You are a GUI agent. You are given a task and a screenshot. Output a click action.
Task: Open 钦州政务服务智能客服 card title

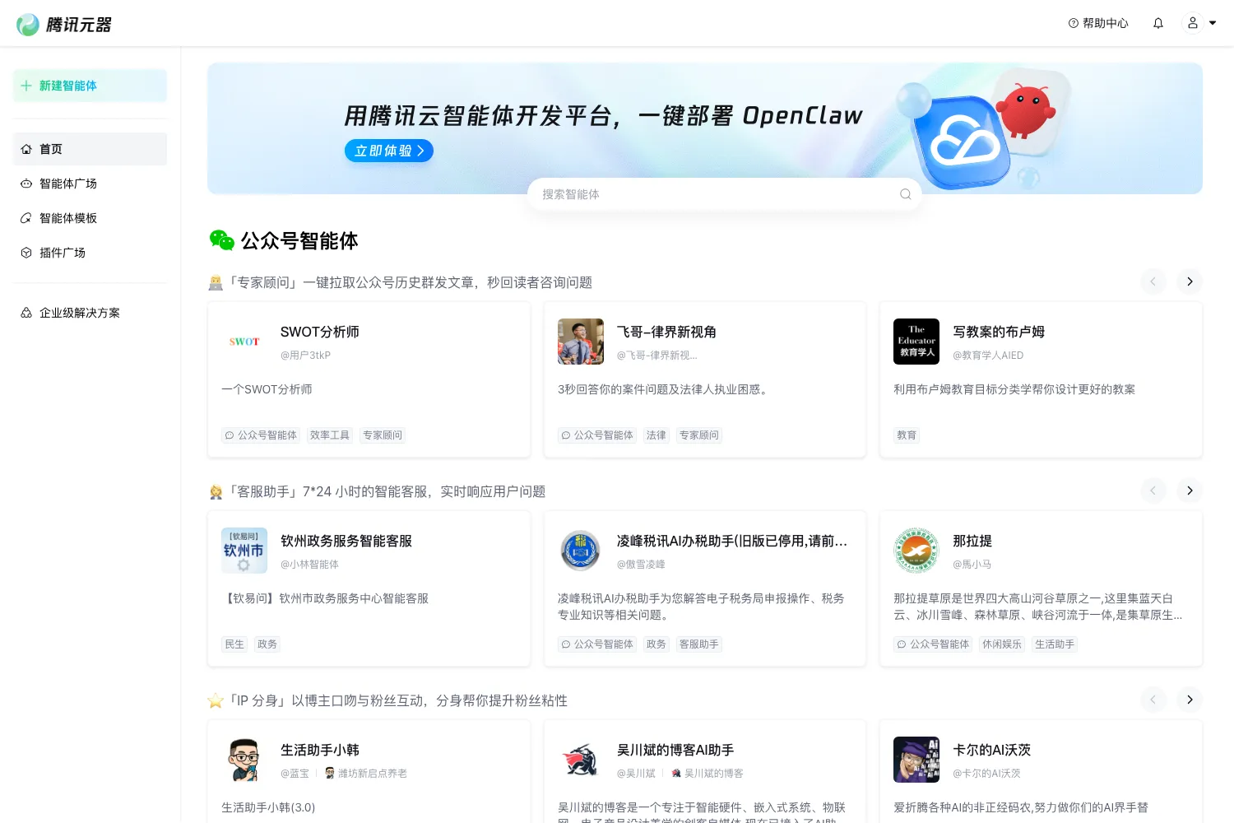click(x=346, y=541)
